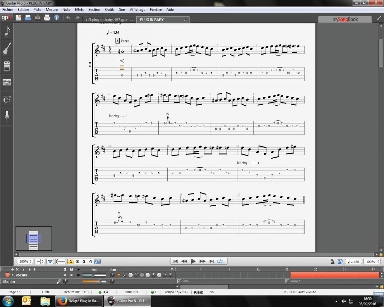Open Master track settings with the pencil icon
The height and width of the screenshot is (307, 384).
(x=59, y=281)
